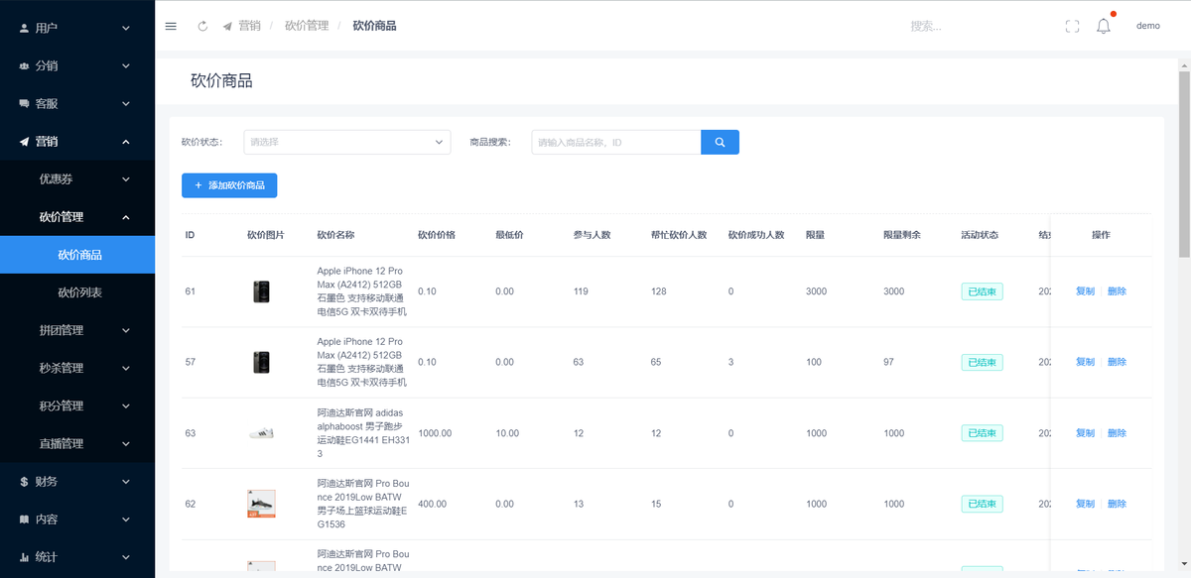Click the hamburger menu collapse icon
The height and width of the screenshot is (578, 1191).
point(171,26)
